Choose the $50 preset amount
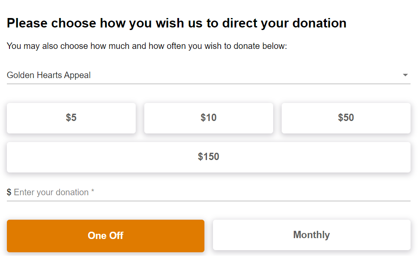 346,118
